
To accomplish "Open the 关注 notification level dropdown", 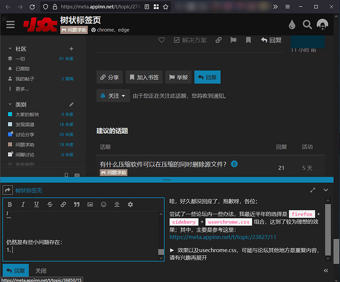I will click(113, 96).
